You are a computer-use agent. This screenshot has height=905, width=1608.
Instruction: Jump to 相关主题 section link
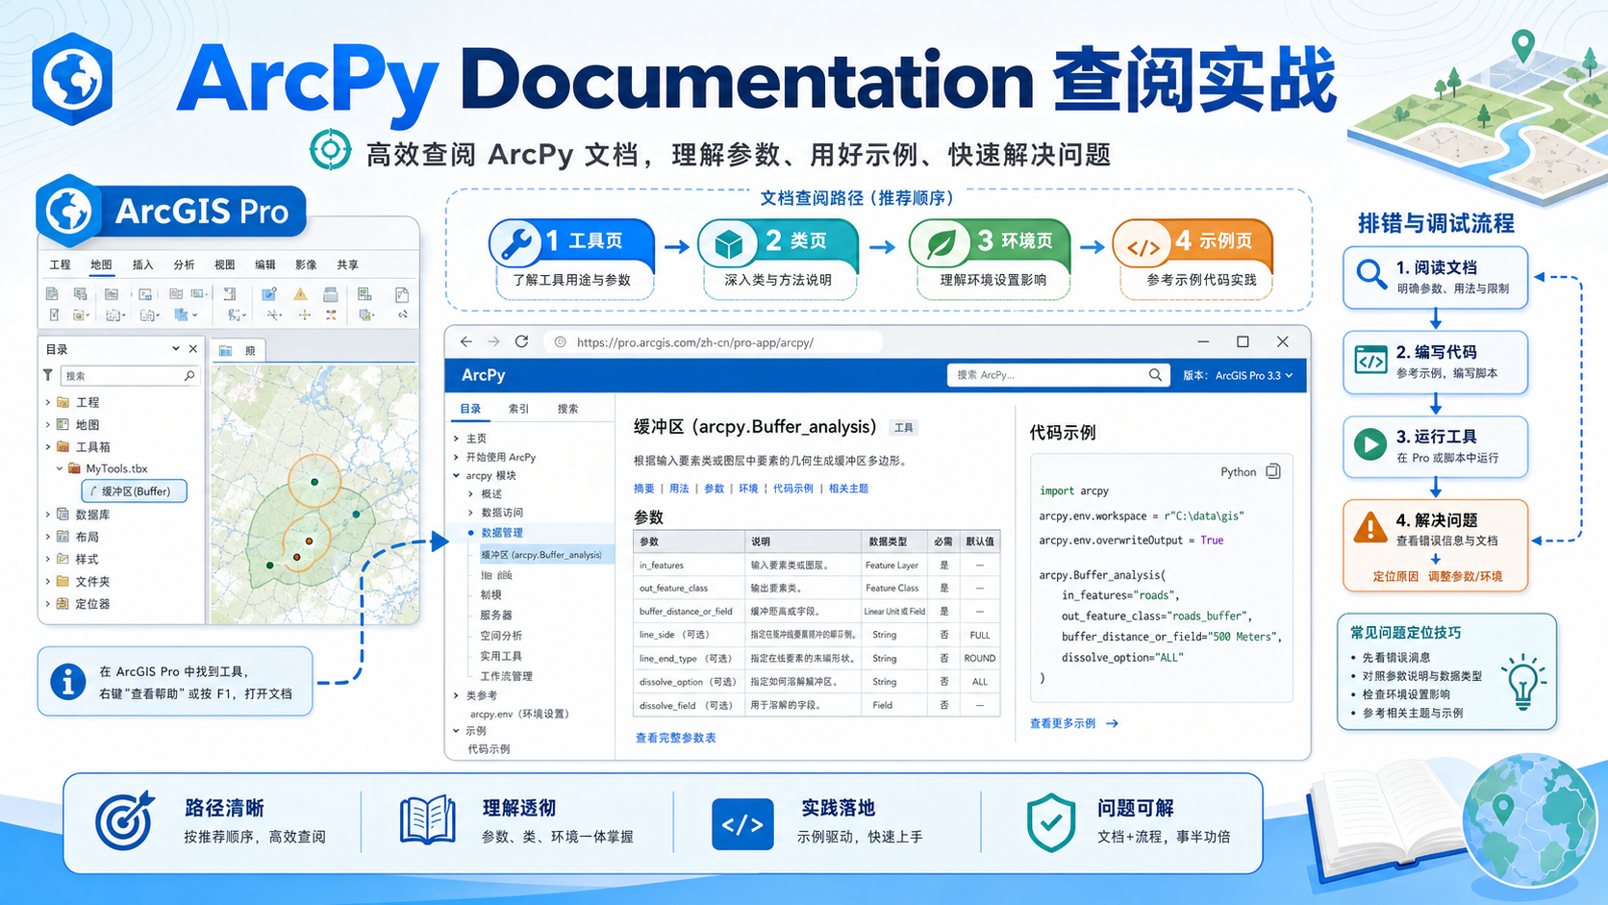(x=848, y=489)
